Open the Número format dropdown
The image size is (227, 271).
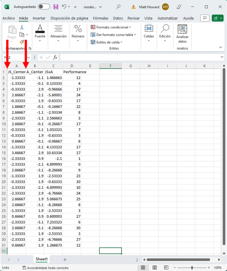coord(78,33)
